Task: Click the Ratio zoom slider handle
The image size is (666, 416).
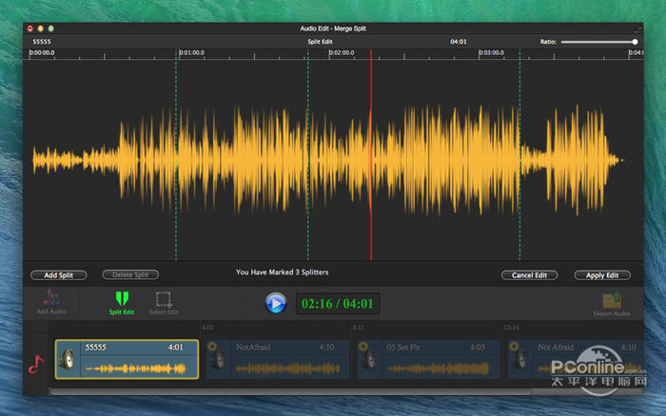Action: (635, 42)
